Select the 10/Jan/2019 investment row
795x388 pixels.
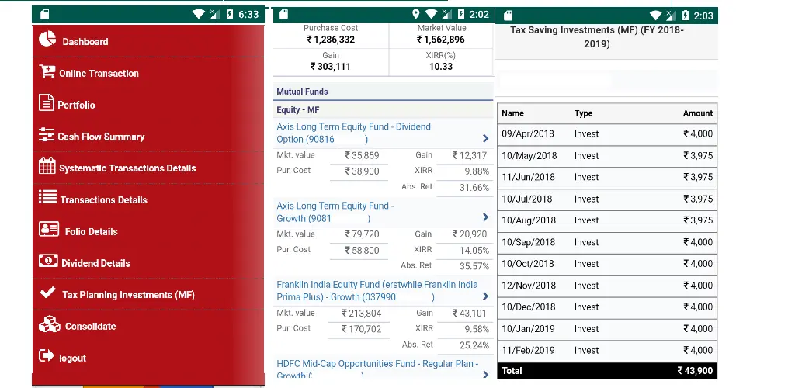[x=607, y=329]
